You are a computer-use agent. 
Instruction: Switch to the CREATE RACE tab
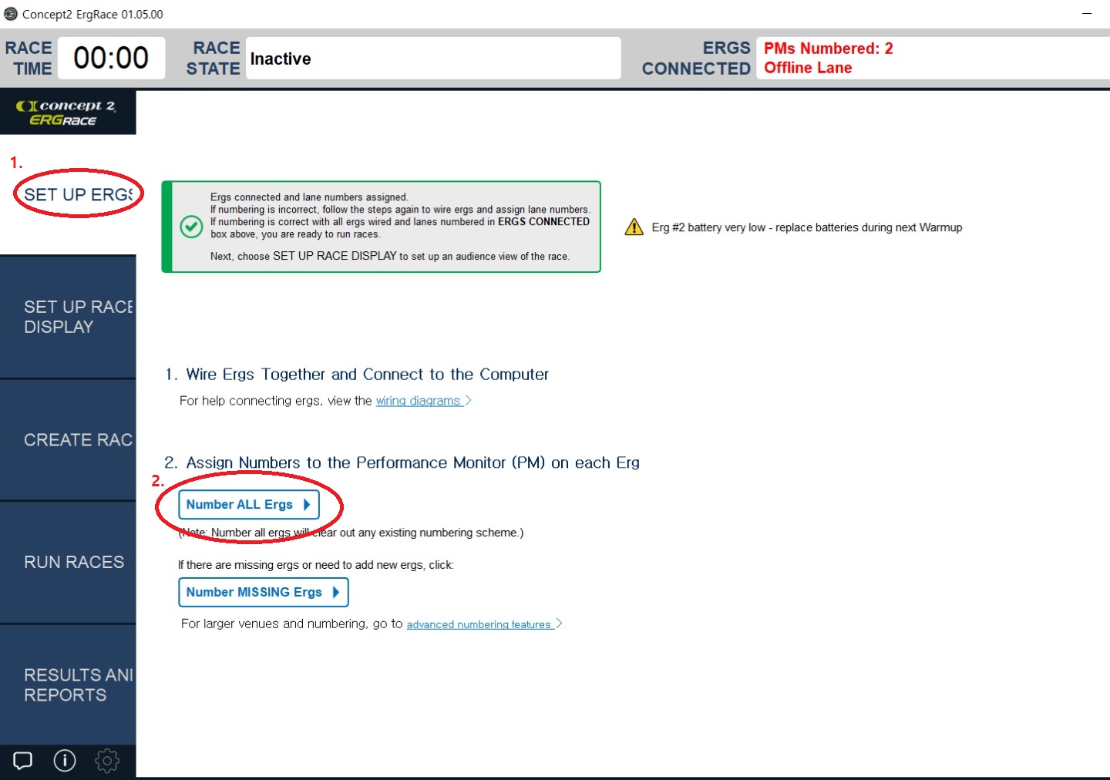point(68,440)
